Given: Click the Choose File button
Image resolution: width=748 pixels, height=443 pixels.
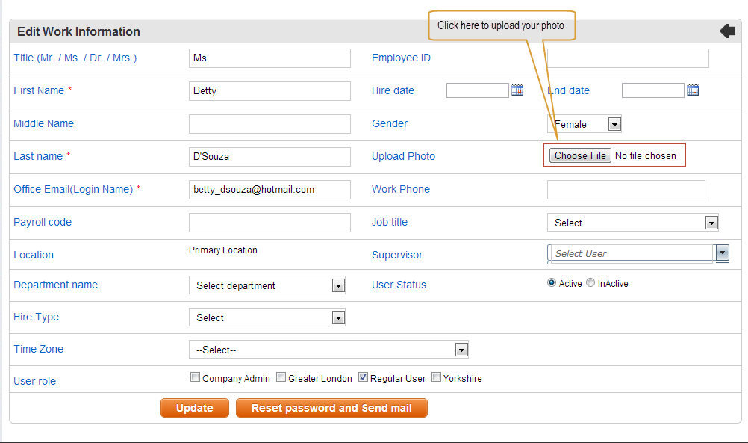Looking at the screenshot, I should coord(580,155).
